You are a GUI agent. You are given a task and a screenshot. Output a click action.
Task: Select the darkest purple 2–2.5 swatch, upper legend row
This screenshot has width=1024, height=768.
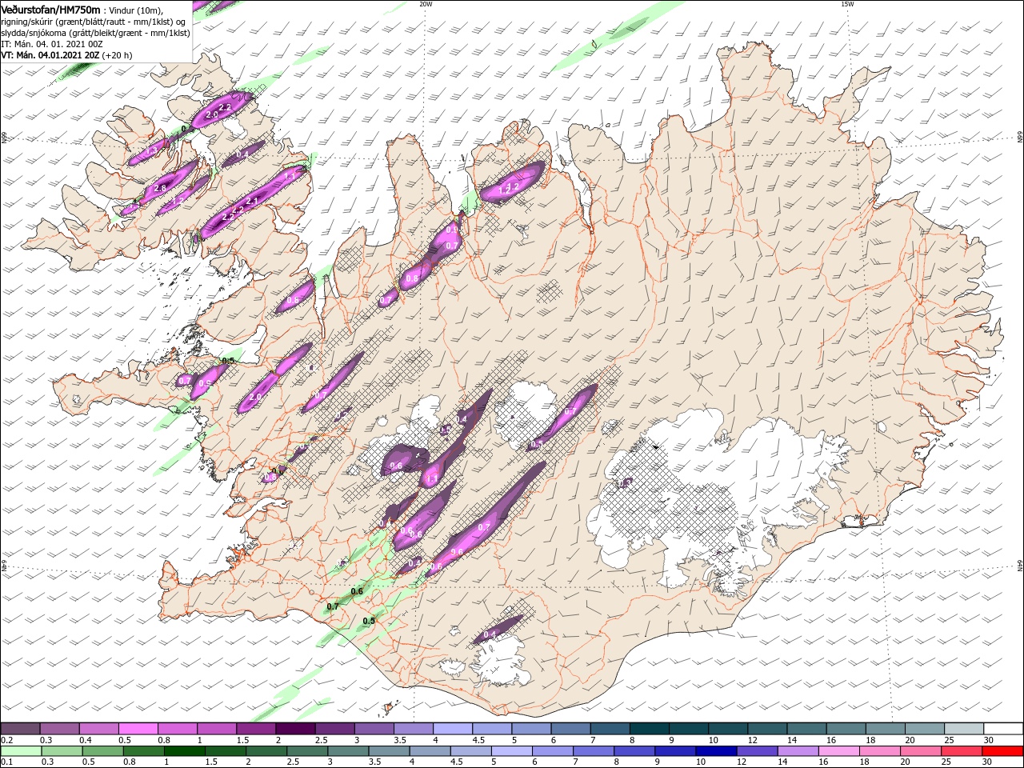click(x=295, y=729)
